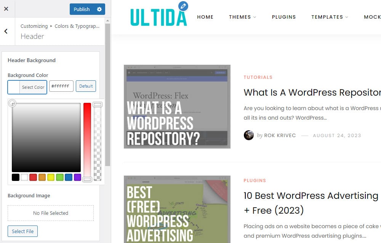Open the HOME menu item

(x=205, y=17)
